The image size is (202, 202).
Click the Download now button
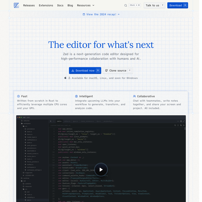(x=85, y=70)
